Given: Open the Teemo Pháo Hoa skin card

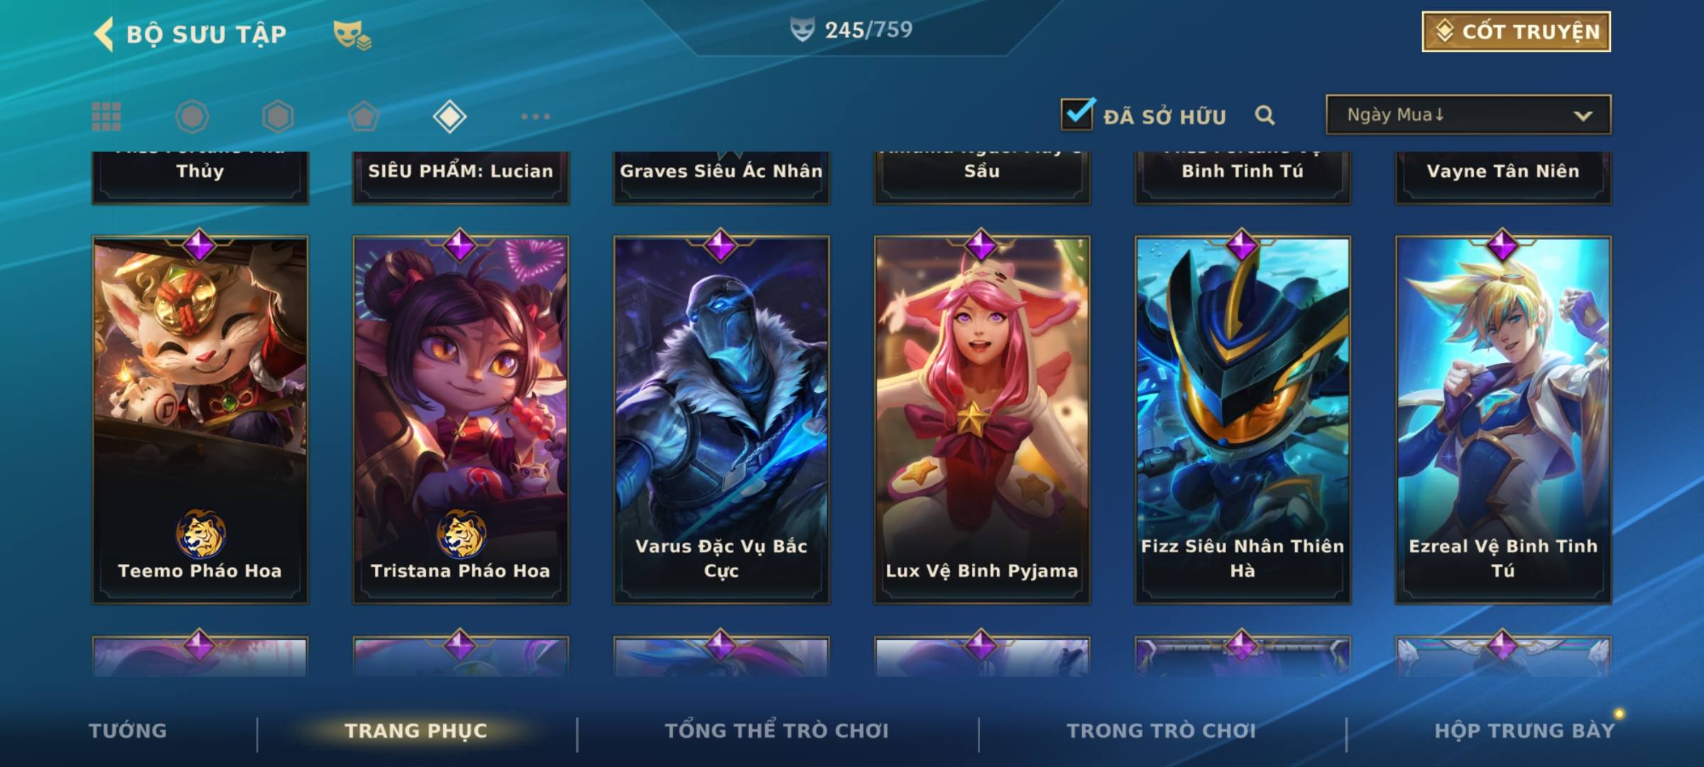Looking at the screenshot, I should 200,420.
